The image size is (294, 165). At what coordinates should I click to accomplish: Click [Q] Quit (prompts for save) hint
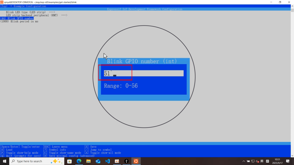point(20,156)
